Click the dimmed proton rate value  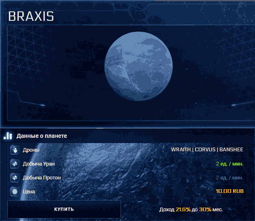229,178
